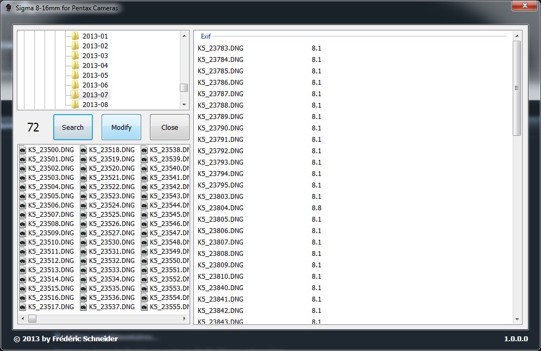The image size is (541, 351).
Task: Pick the 2013-06 folder icon
Action: tap(75, 85)
